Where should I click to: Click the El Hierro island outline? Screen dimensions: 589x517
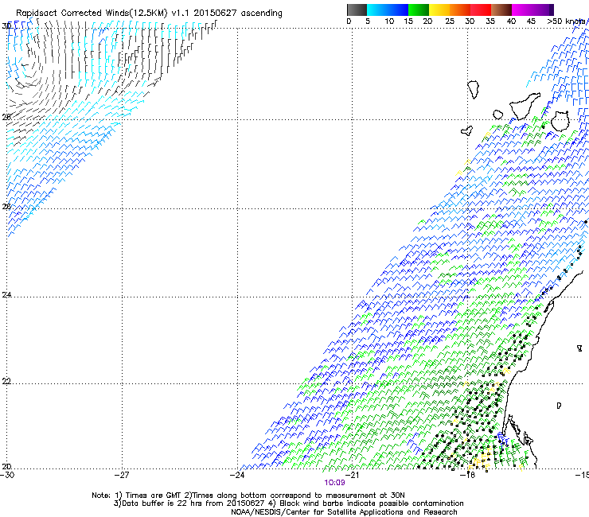467,130
